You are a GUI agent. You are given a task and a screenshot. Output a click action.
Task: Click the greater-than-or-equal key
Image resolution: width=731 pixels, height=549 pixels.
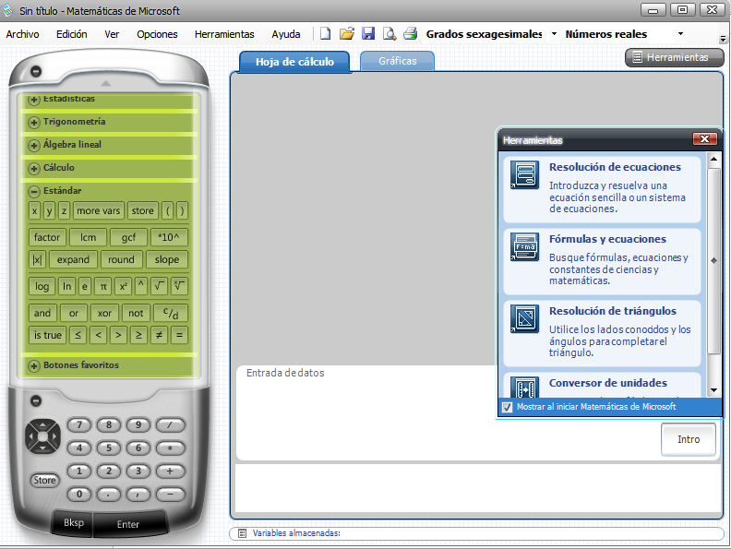point(138,335)
